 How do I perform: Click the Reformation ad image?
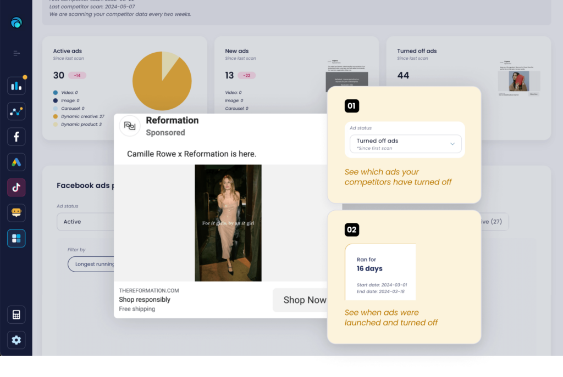click(228, 223)
